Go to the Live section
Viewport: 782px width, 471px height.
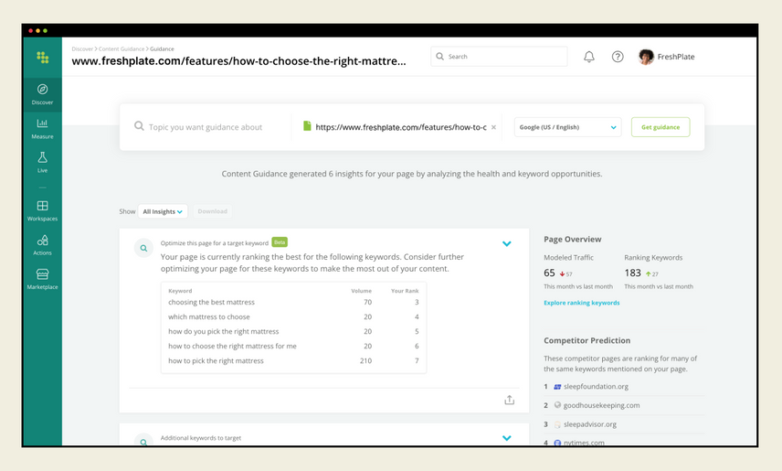[42, 162]
